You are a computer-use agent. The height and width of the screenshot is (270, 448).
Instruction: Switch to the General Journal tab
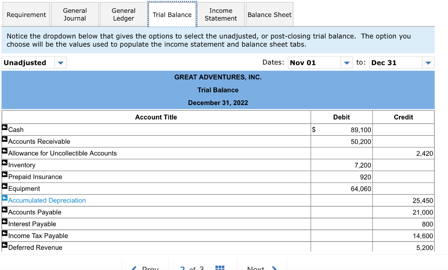click(75, 14)
